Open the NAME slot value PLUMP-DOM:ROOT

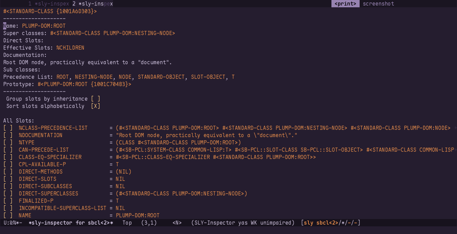[x=138, y=216]
